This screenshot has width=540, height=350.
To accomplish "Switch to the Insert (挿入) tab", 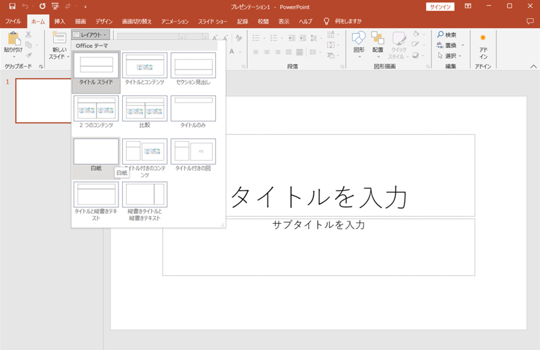I will (x=60, y=21).
